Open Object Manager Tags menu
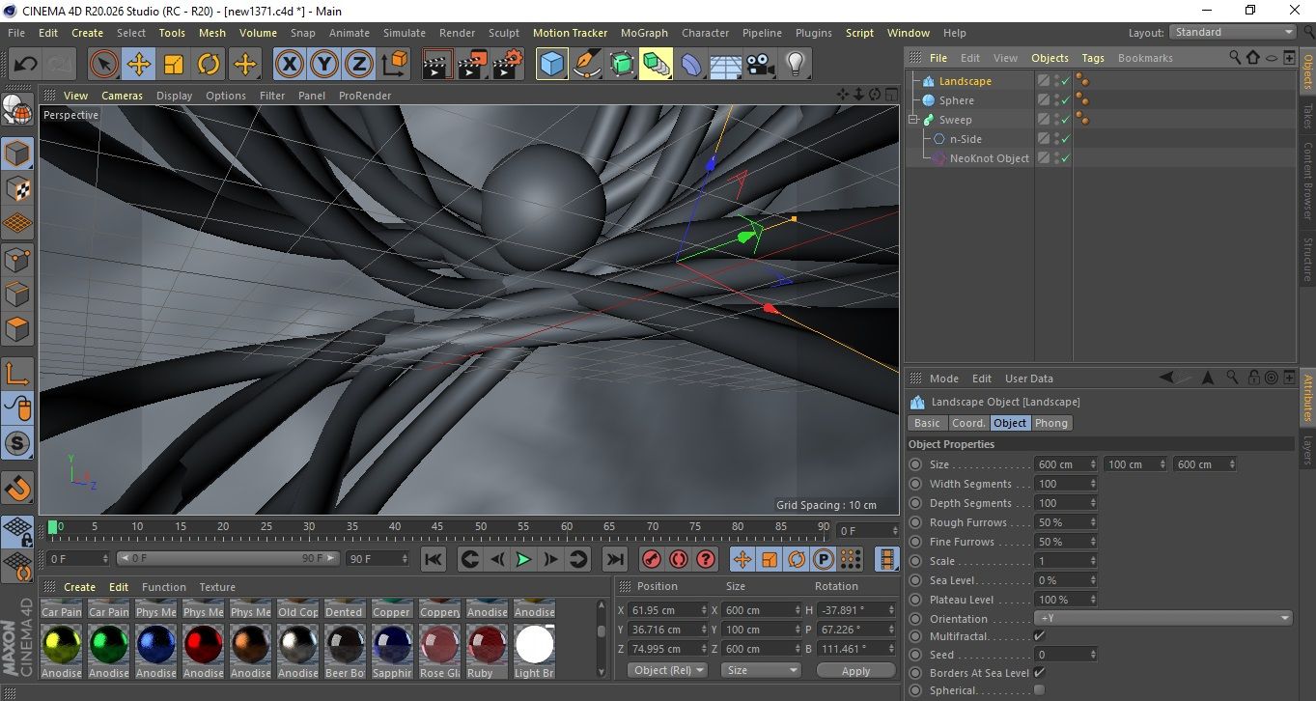 [1093, 58]
